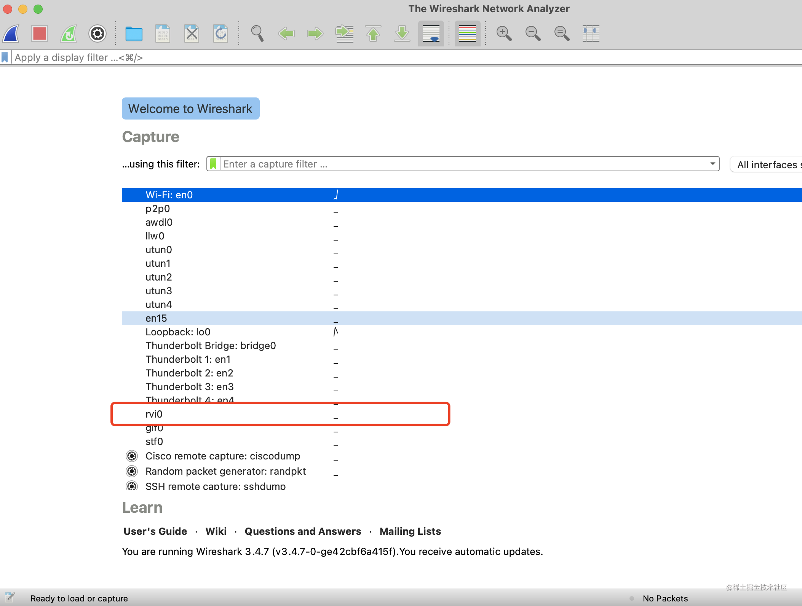Open sshdump settings gear icon
The width and height of the screenshot is (802, 606).
click(132, 486)
